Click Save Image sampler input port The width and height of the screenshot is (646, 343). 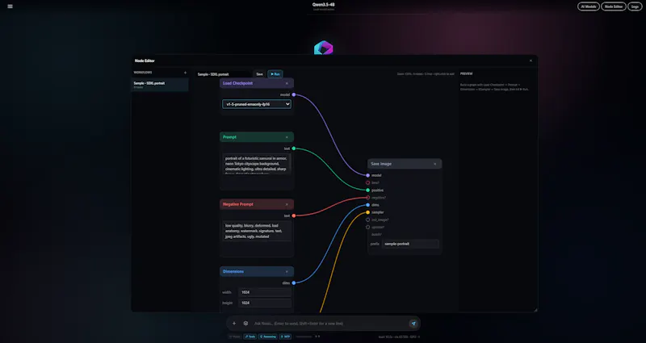click(368, 212)
